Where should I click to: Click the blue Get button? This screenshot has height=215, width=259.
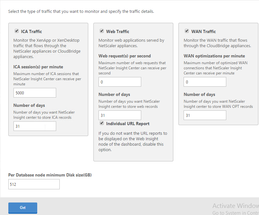click(23, 208)
